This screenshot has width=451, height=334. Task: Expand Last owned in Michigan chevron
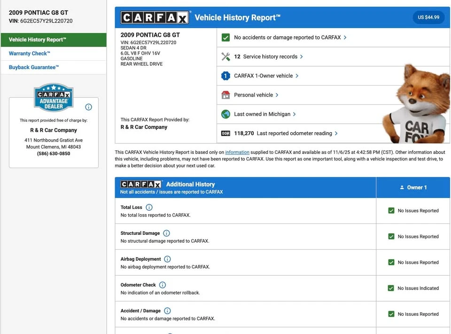(x=295, y=114)
